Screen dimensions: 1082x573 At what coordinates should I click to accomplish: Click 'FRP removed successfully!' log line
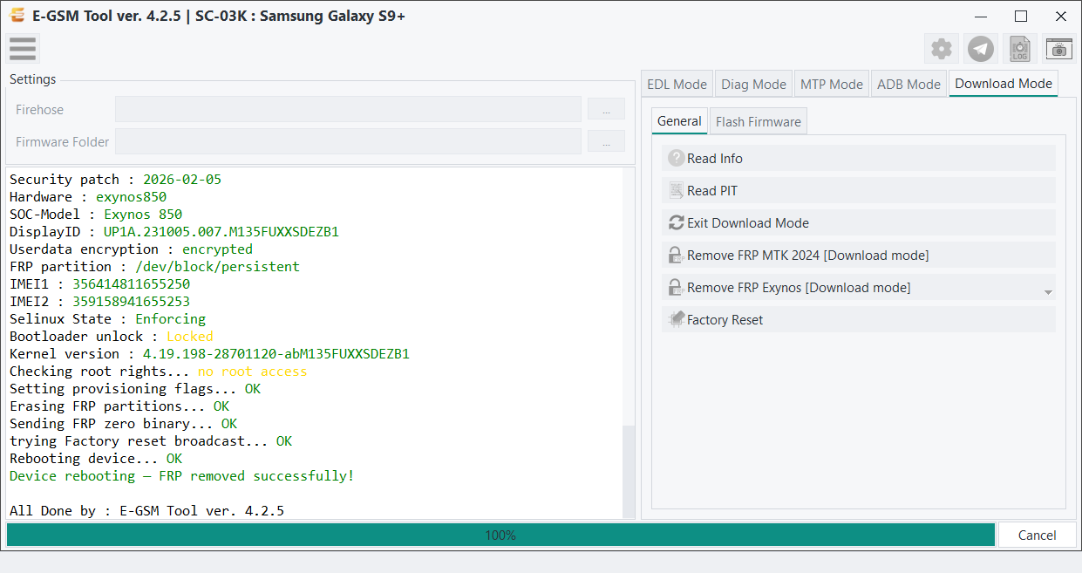pos(181,475)
